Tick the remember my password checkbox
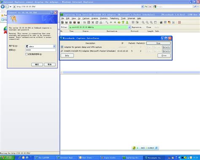 tap(27, 54)
